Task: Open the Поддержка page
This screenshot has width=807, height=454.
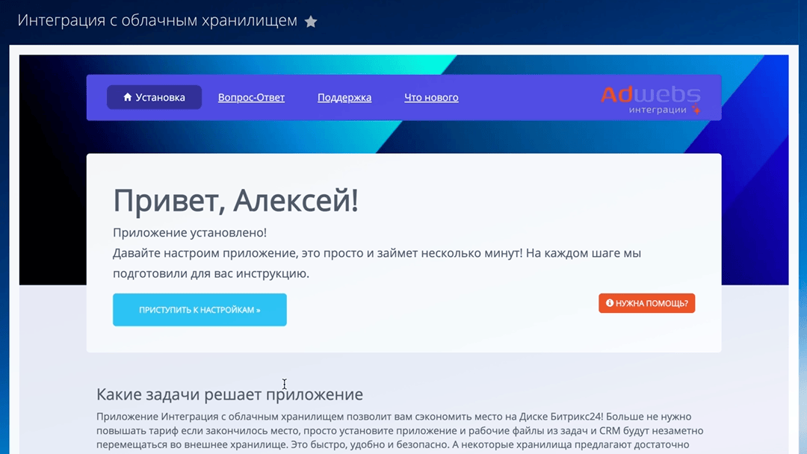Action: [x=344, y=98]
